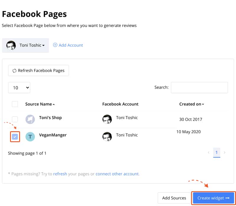Open the Toni Toshic account dropdown
Viewport: 236px width, 206px height.
25,46
